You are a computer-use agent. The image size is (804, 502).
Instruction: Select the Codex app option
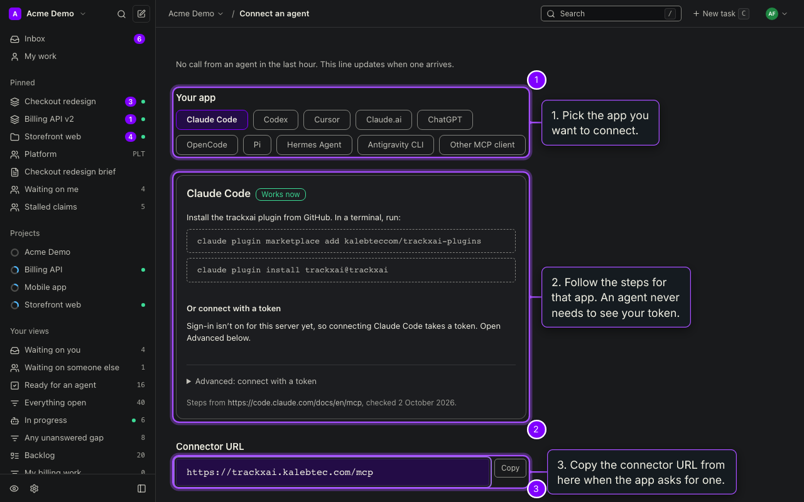(x=276, y=120)
